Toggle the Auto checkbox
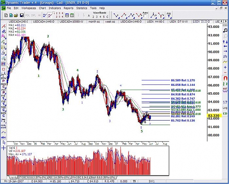Screen dimensions: 229x184 [145, 16]
